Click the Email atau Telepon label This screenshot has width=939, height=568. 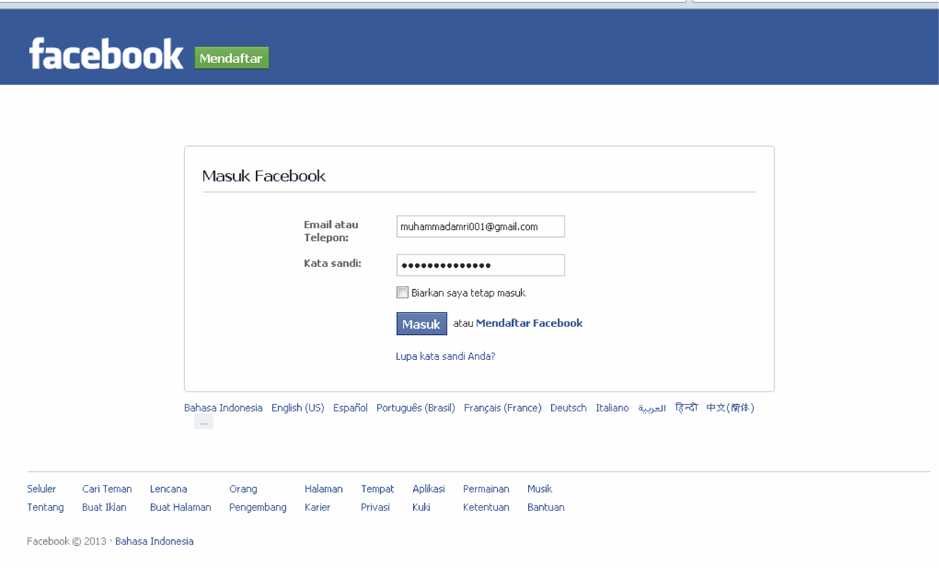click(331, 231)
